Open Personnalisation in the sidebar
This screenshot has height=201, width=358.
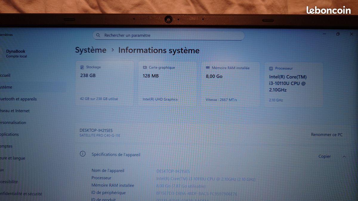(13, 123)
